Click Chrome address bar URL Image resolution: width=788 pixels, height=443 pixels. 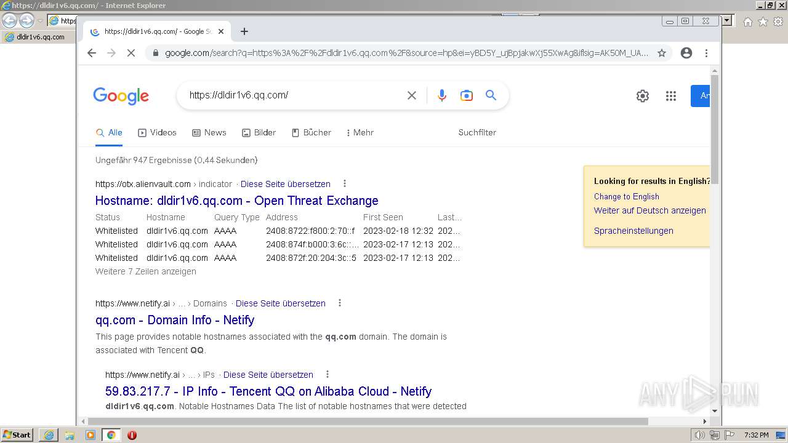[406, 53]
